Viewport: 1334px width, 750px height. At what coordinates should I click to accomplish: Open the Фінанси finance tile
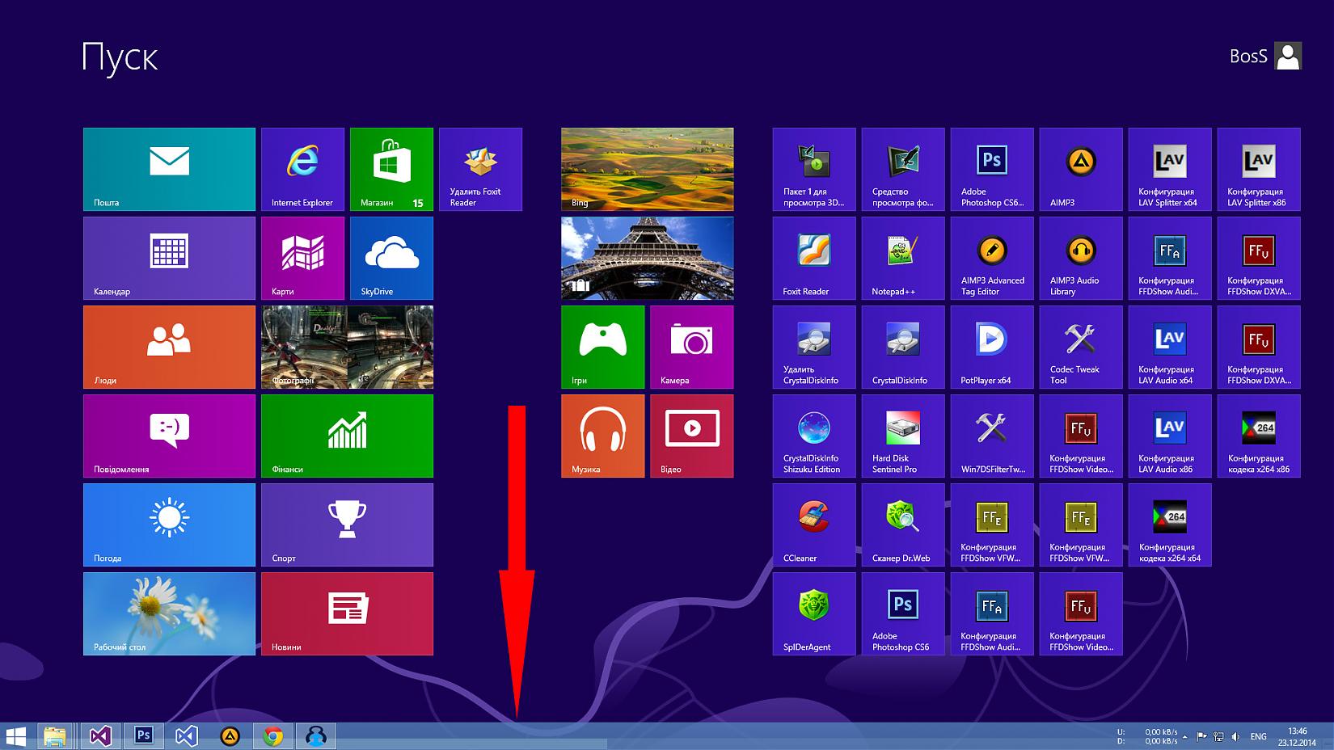tap(347, 436)
